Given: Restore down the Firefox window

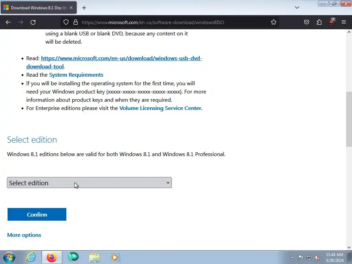Looking at the screenshot, I should [334, 4].
